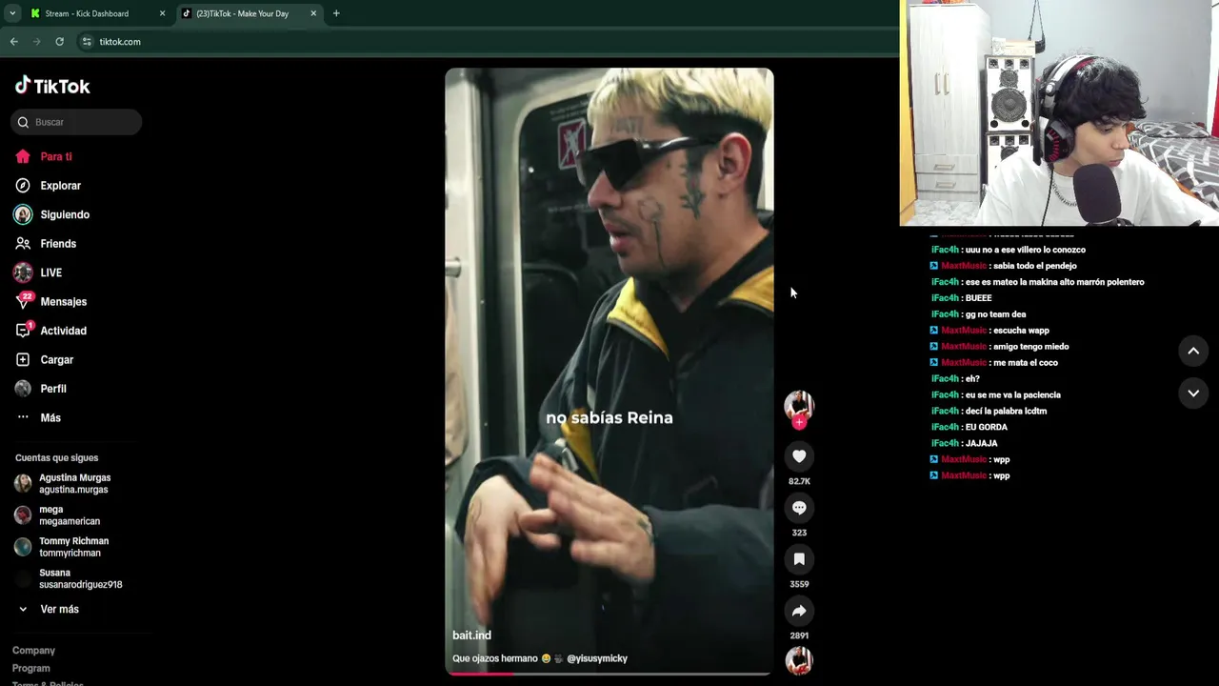Seek on the video progress bar

609,674
